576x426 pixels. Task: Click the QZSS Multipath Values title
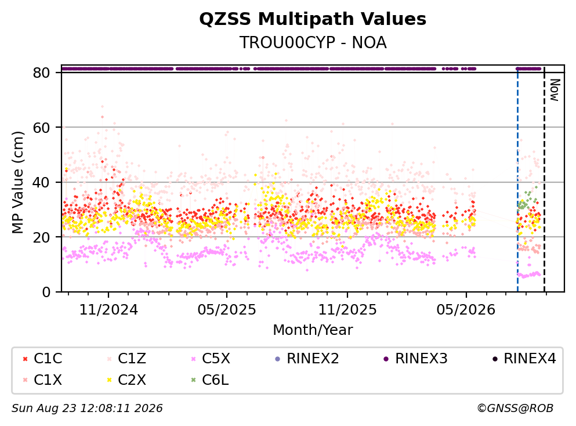[x=313, y=19]
